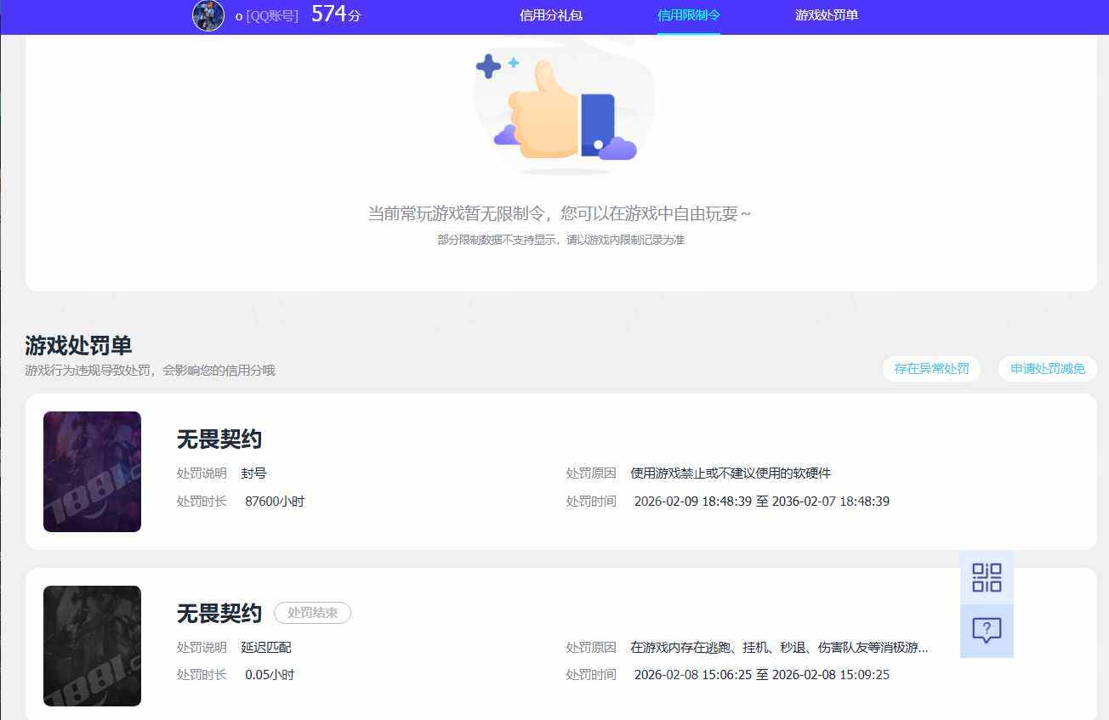
Task: Click the user avatar in header
Action: coord(208,15)
